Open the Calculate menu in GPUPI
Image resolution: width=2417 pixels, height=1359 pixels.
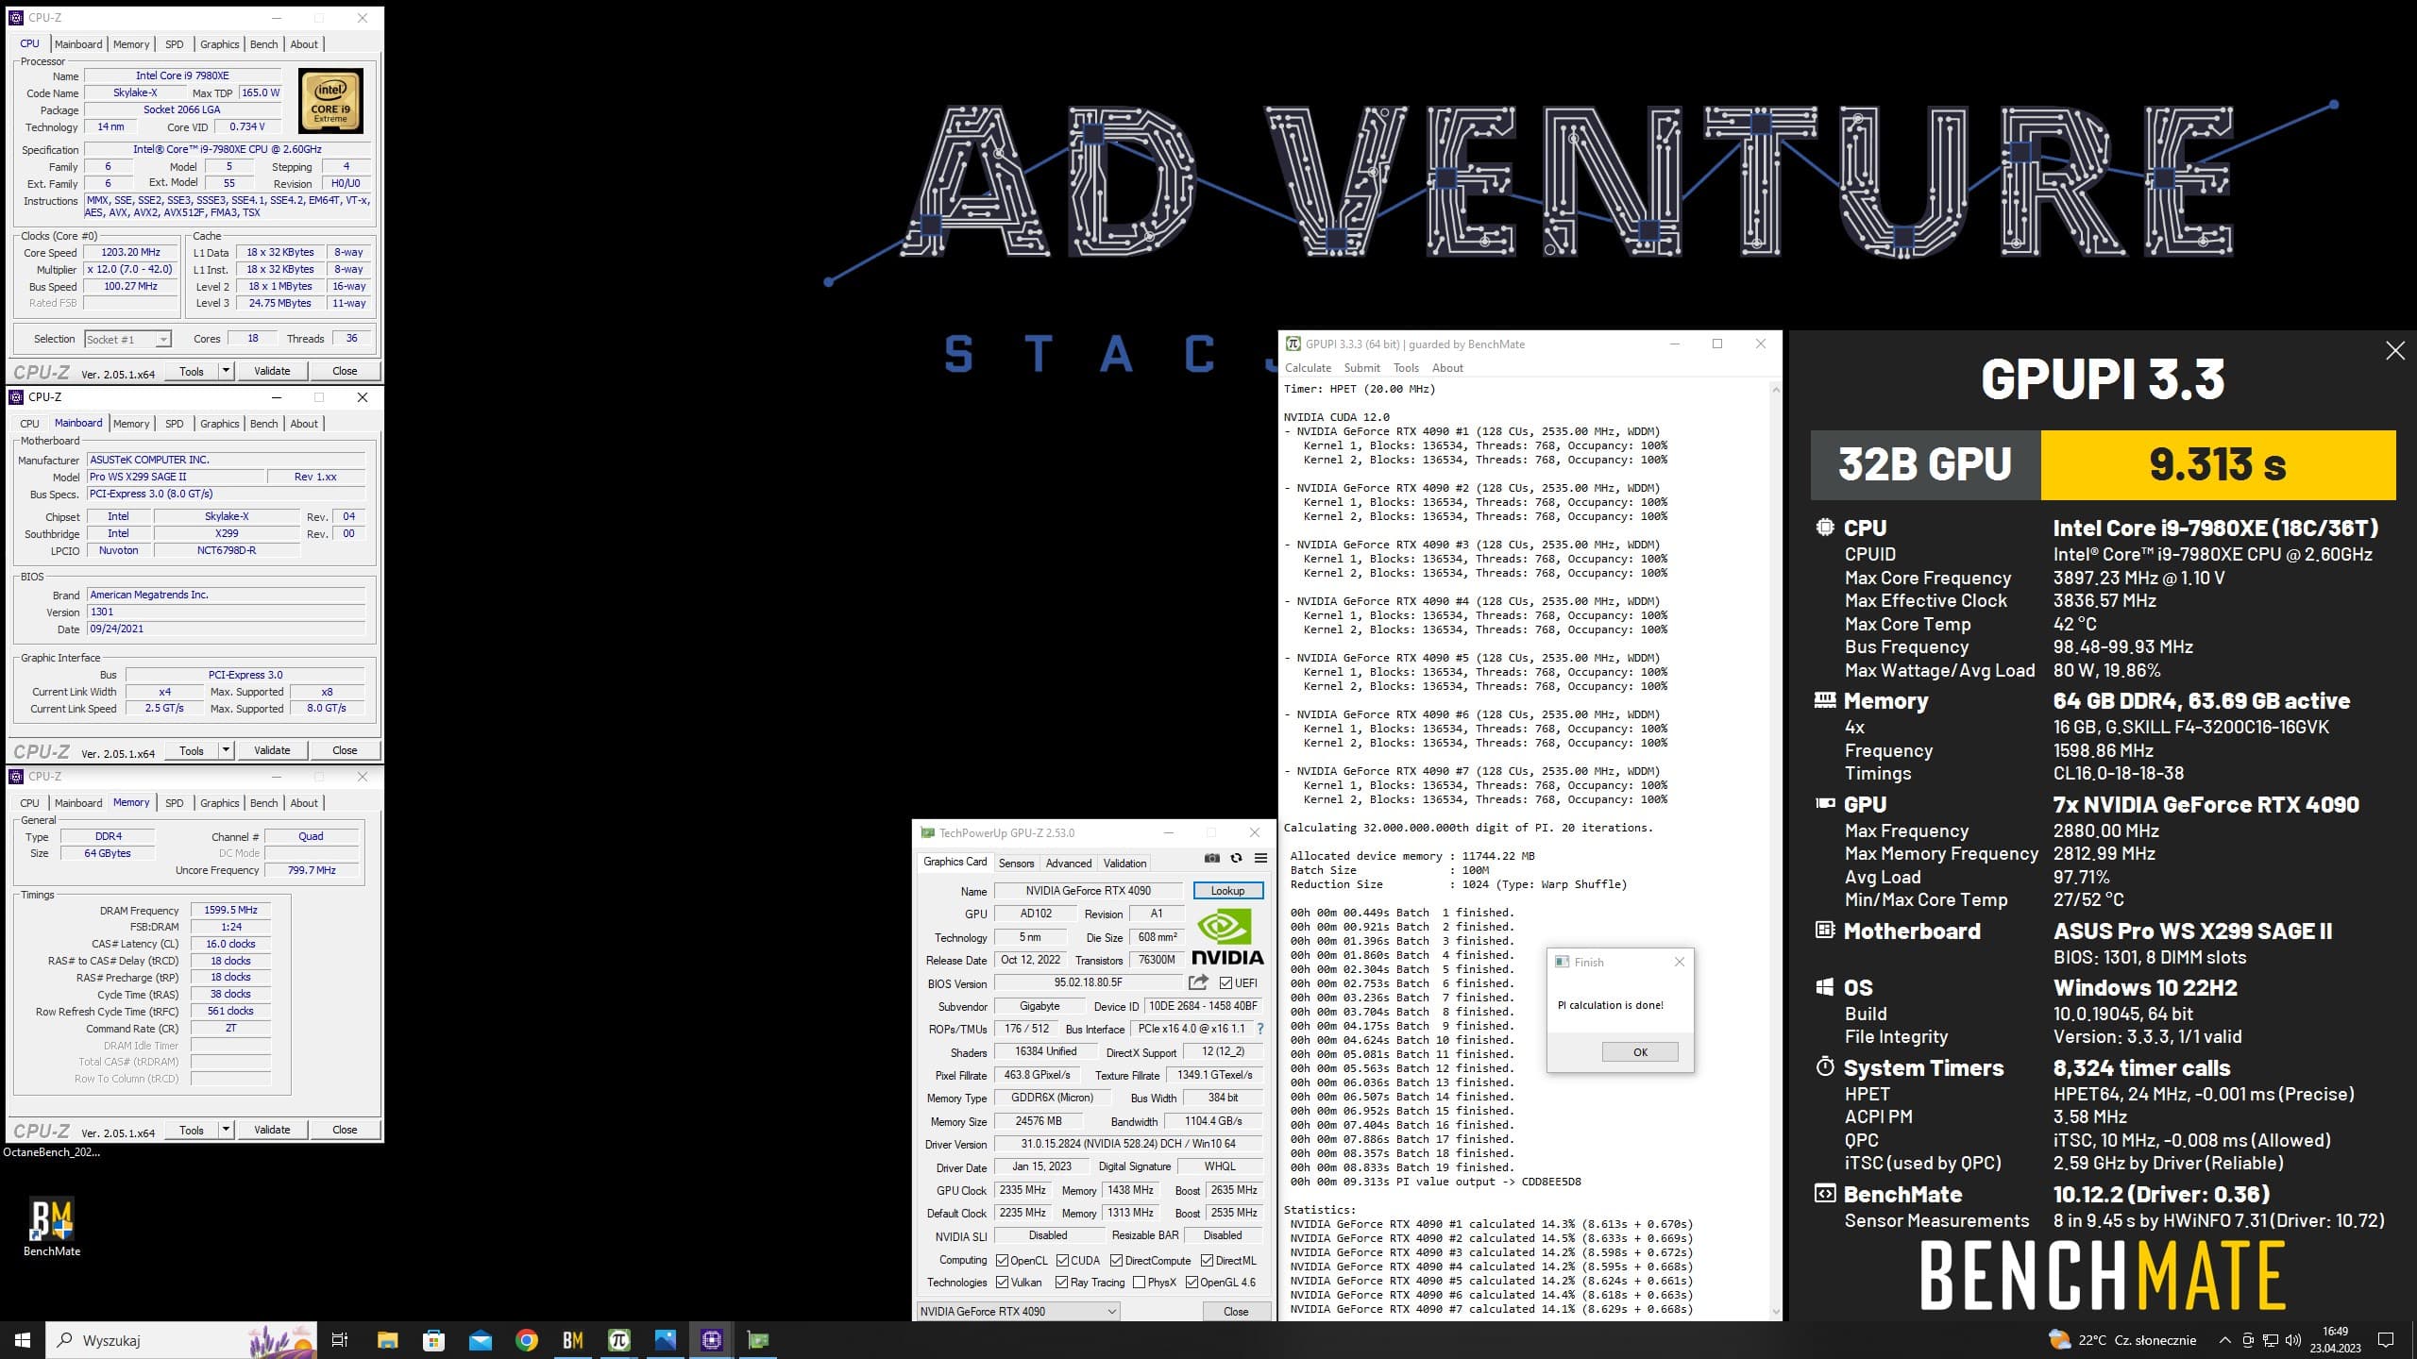click(1307, 368)
